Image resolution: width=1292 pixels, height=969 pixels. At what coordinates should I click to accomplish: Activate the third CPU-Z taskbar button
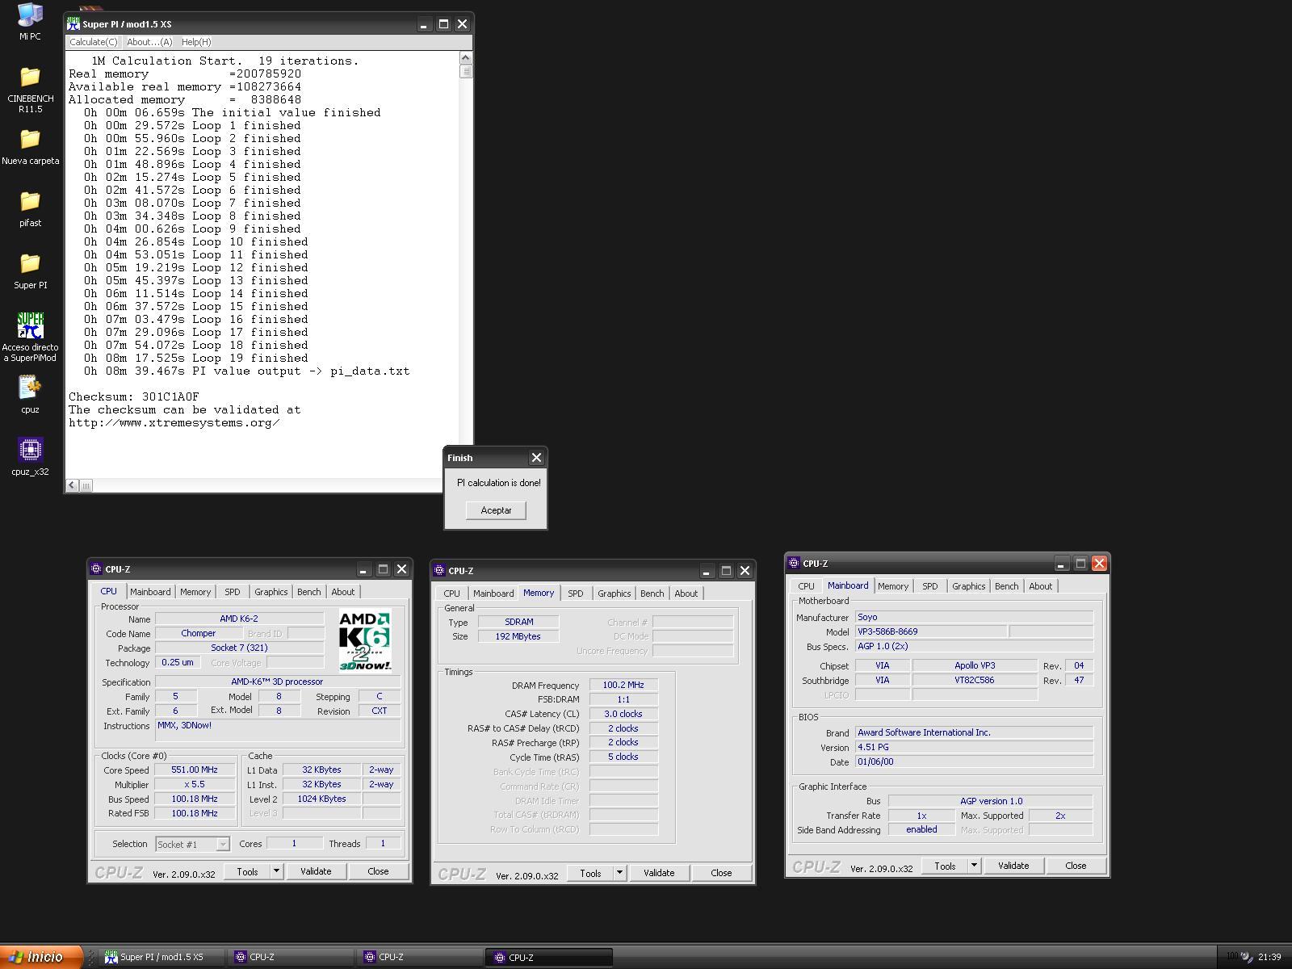pyautogui.click(x=550, y=957)
